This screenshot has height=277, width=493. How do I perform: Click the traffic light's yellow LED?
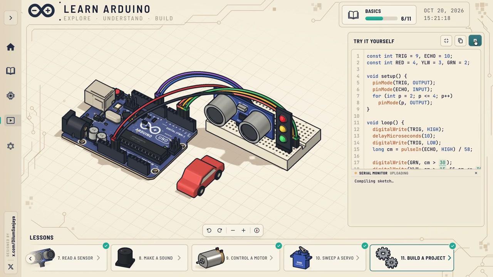click(x=283, y=128)
